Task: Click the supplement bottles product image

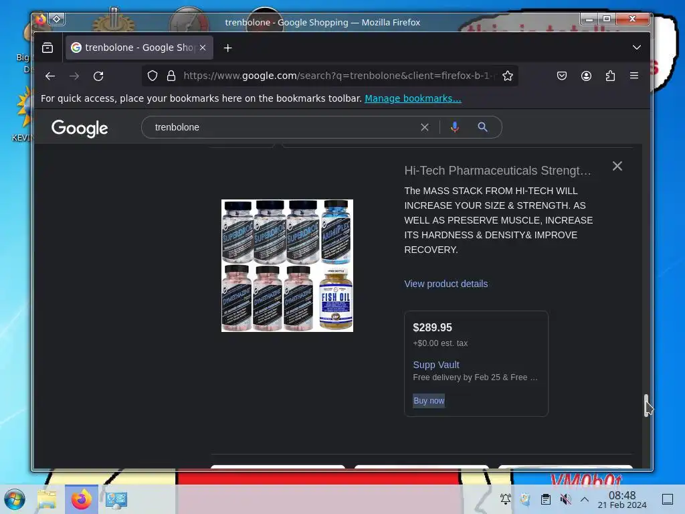Action: pyautogui.click(x=287, y=265)
